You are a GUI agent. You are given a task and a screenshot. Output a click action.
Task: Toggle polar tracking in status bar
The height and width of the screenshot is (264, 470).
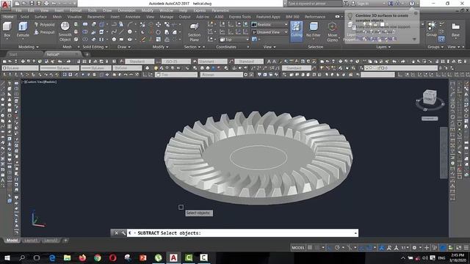click(337, 248)
